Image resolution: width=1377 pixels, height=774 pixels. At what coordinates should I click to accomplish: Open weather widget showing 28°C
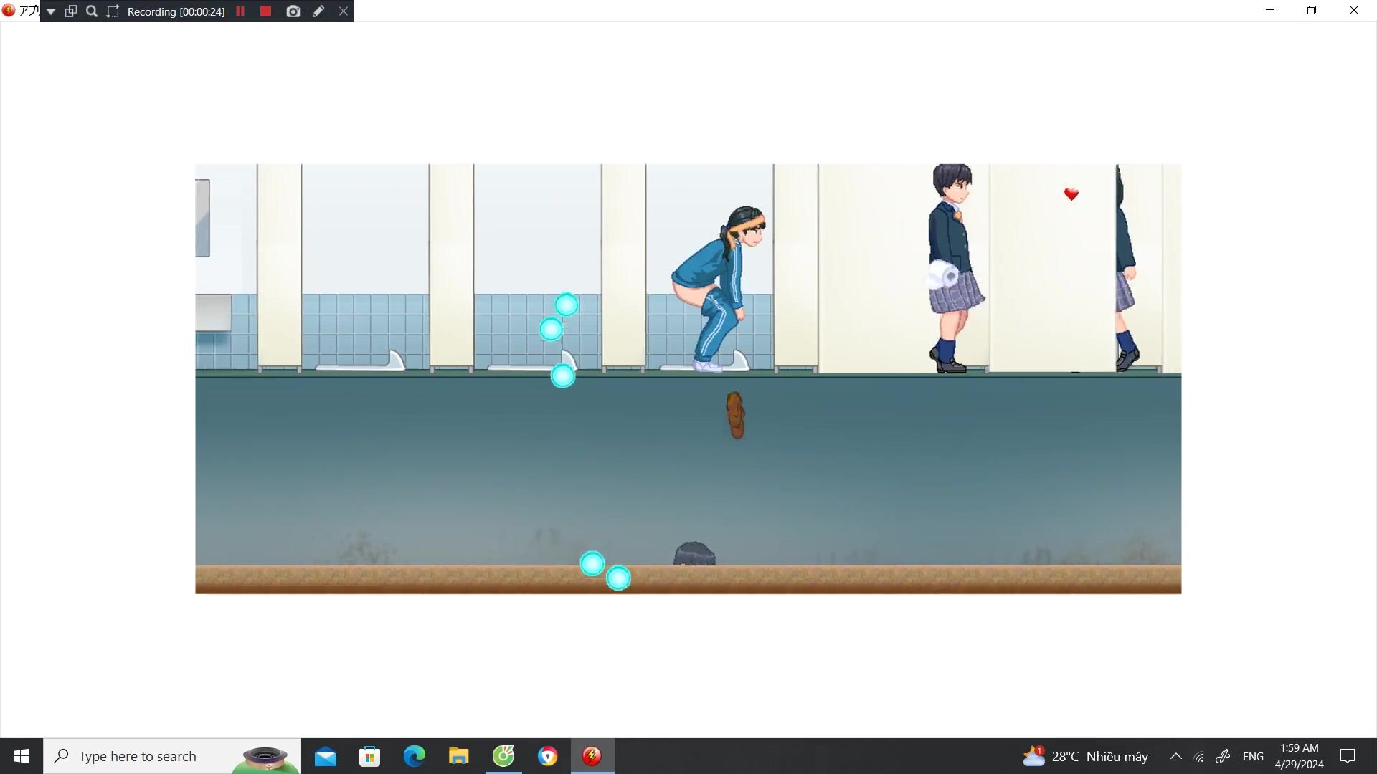pos(1086,756)
